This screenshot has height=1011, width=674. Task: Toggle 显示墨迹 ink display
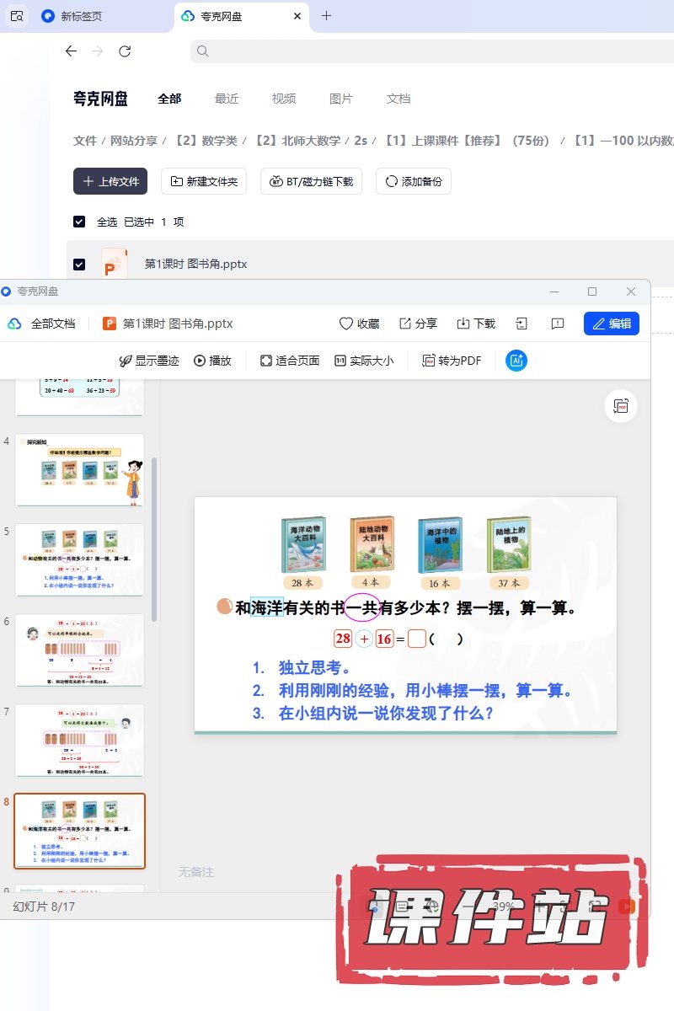[x=126, y=361]
